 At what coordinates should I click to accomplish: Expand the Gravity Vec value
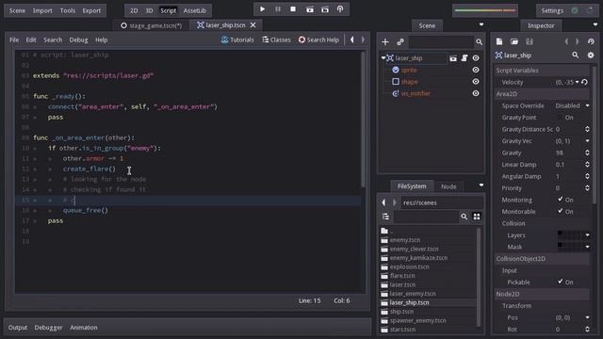tap(587, 140)
